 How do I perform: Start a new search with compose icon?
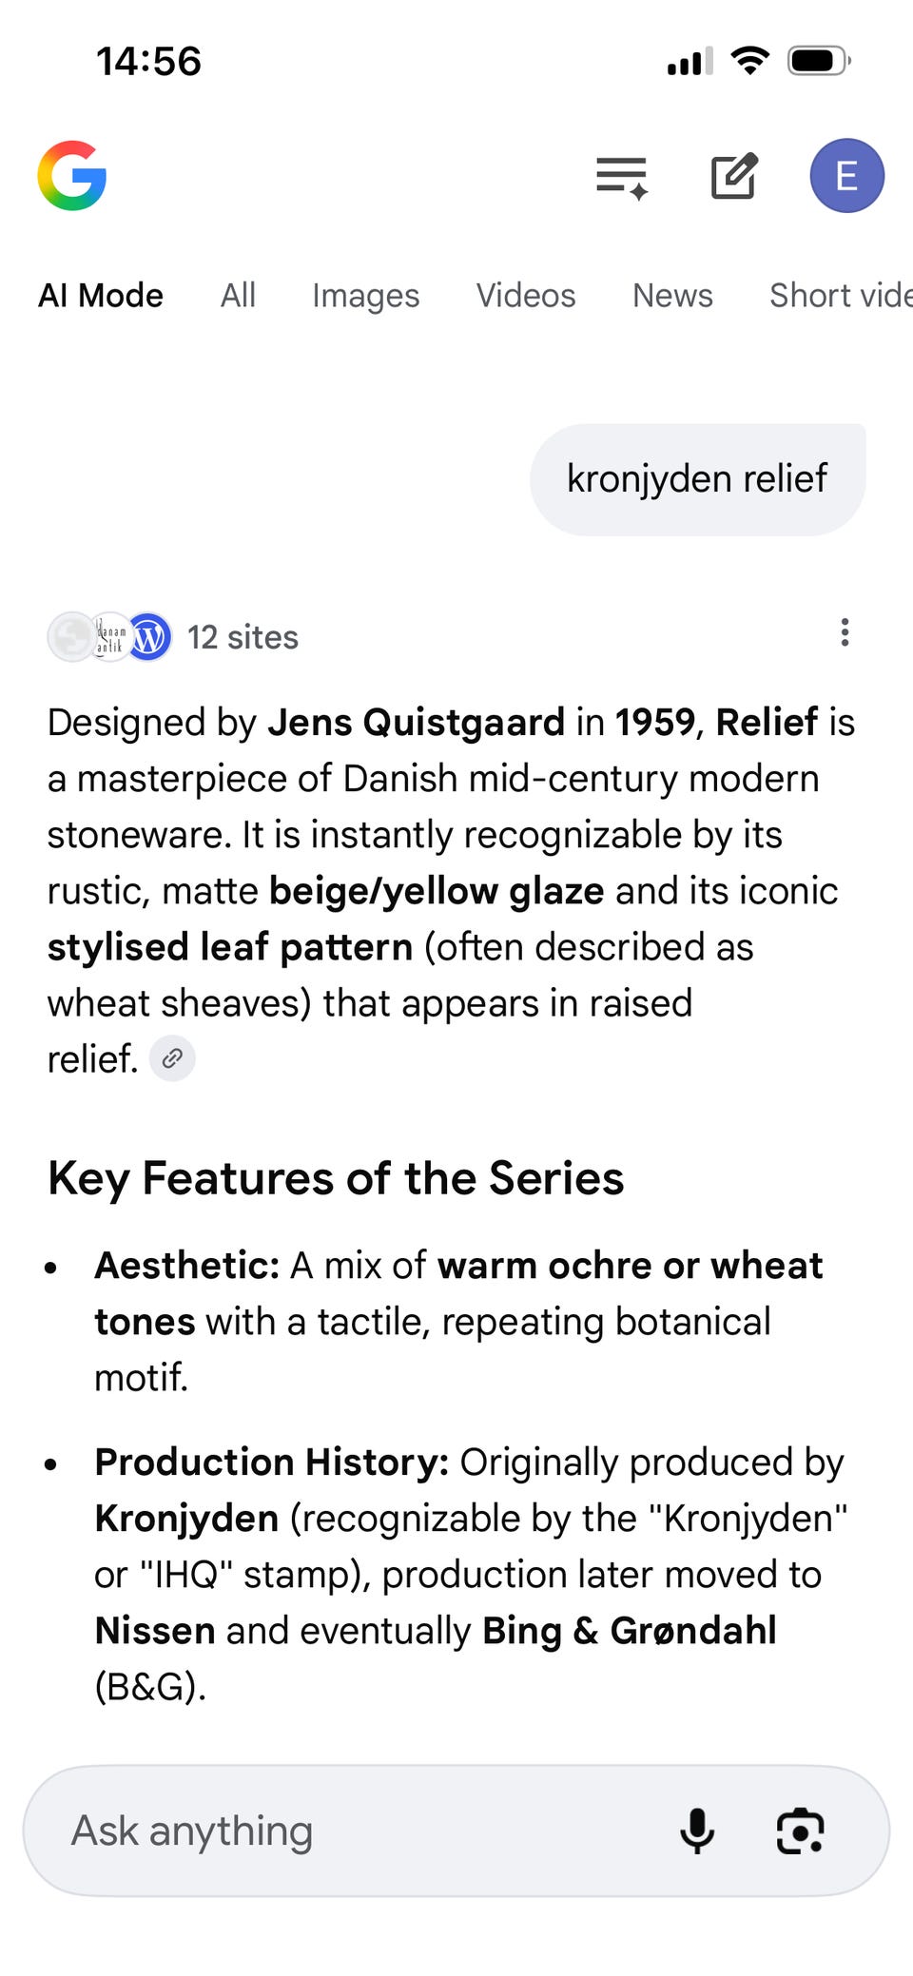pyautogui.click(x=734, y=176)
